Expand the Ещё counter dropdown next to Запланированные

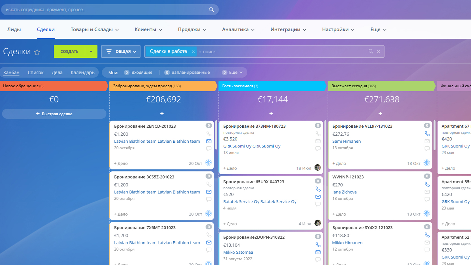[x=232, y=73]
